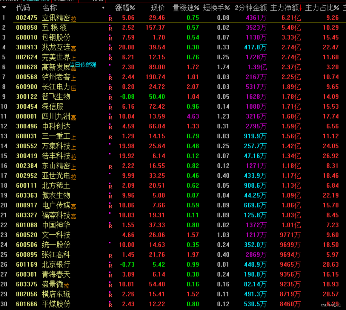Sort by the 涨幅% column header
346x310 pixels.
pyautogui.click(x=125, y=8)
